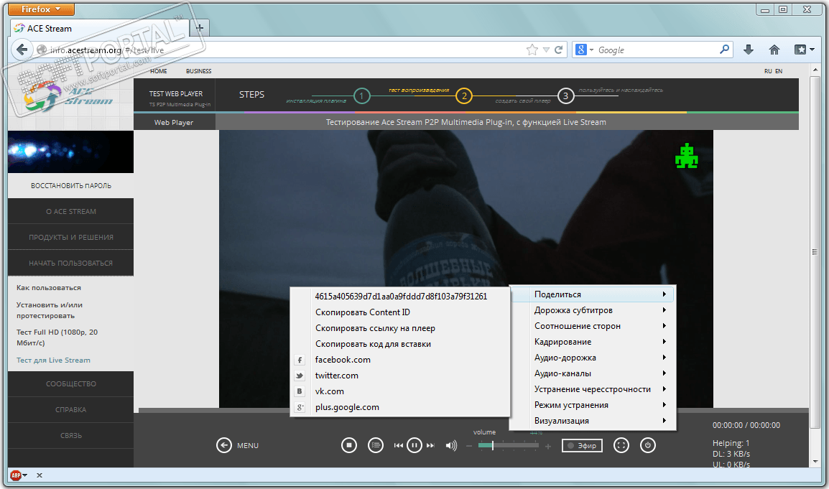Decrease volume with minus icon

tap(469, 446)
